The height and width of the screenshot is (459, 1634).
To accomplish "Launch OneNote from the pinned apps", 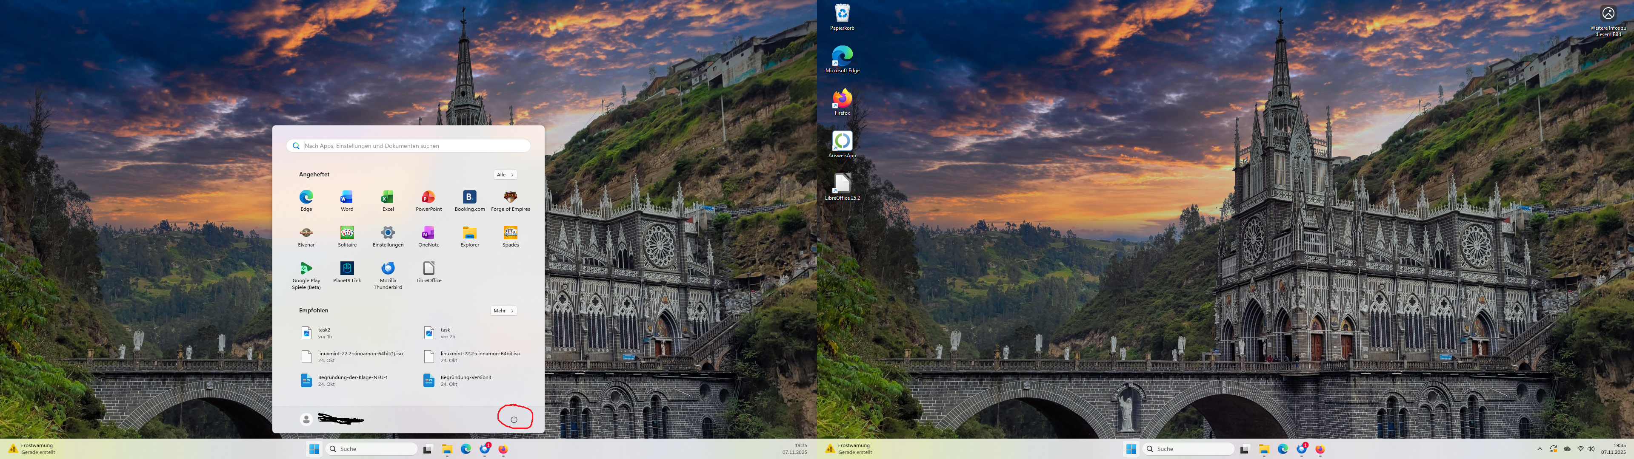I will tap(428, 233).
